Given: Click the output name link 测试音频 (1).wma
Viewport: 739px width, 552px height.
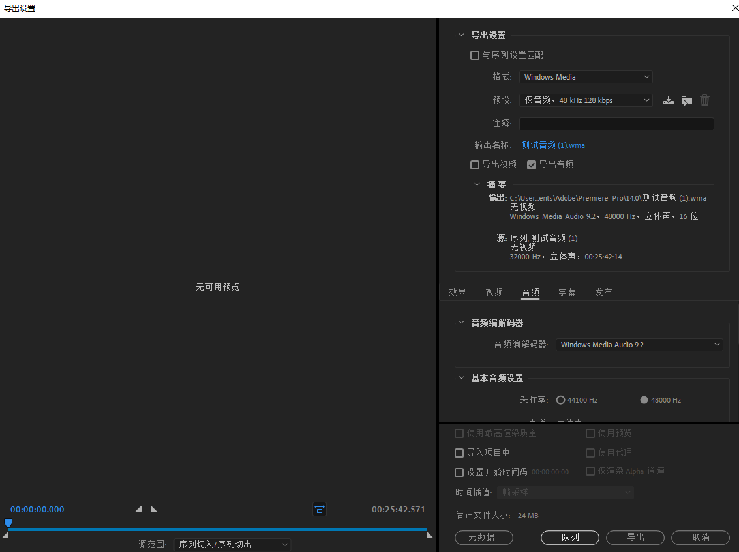Looking at the screenshot, I should click(553, 145).
